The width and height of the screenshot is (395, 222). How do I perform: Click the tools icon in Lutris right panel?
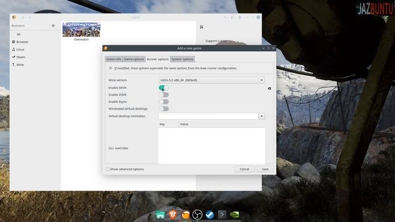click(202, 27)
